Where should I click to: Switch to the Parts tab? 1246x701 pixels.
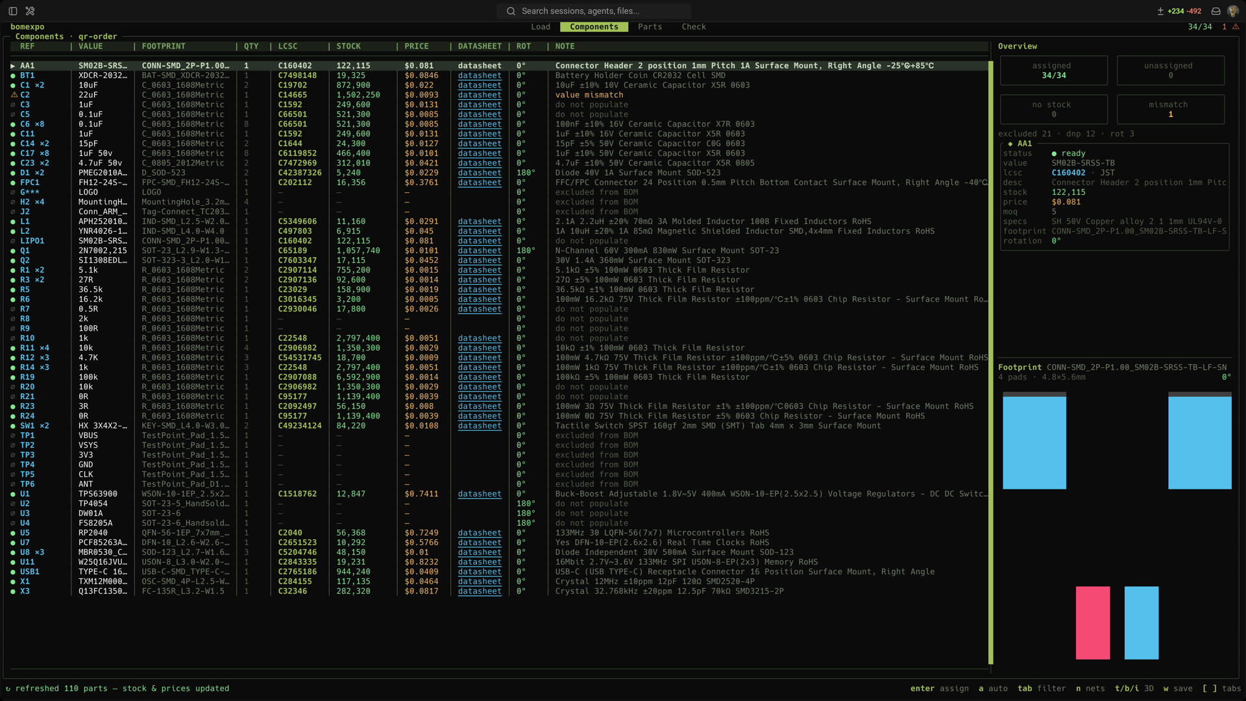click(x=650, y=27)
